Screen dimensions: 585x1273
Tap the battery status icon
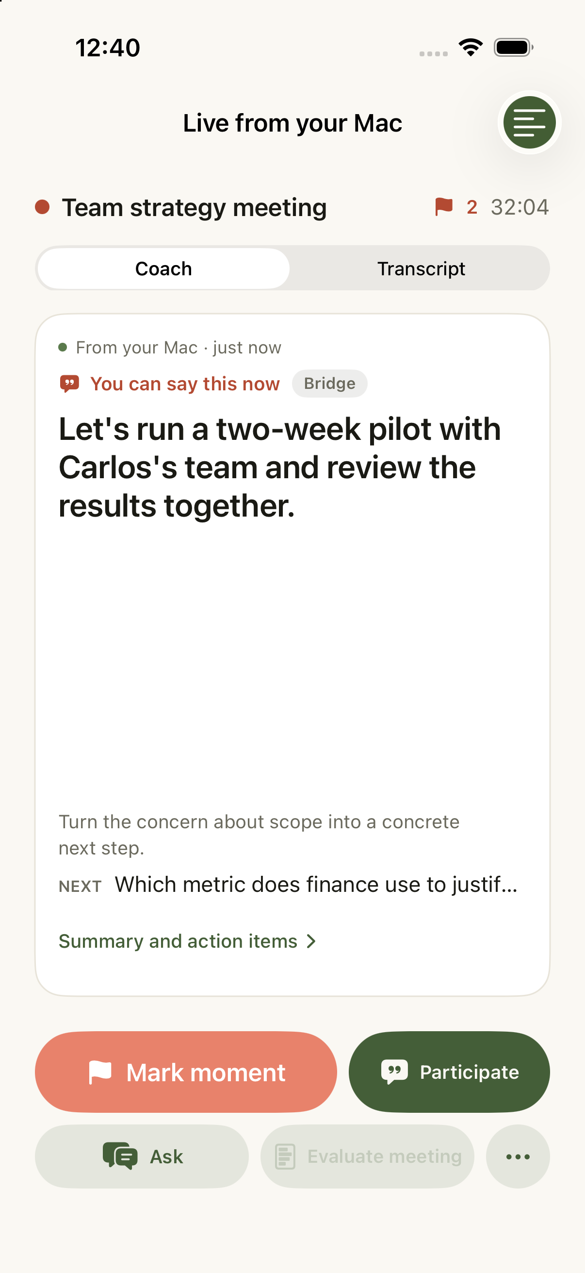pyautogui.click(x=513, y=48)
